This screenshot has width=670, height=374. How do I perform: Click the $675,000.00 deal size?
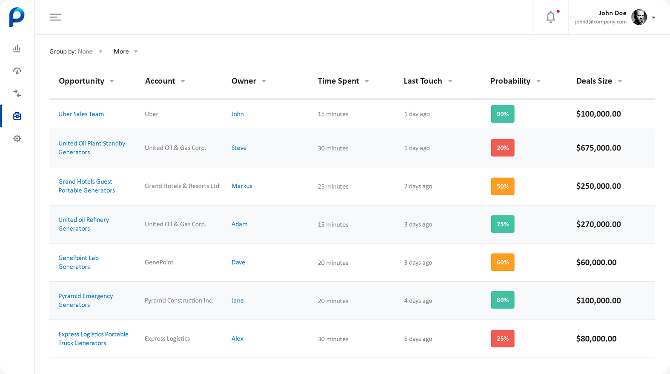(598, 148)
